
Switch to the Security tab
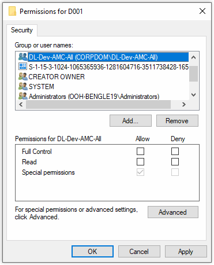coord(22,30)
